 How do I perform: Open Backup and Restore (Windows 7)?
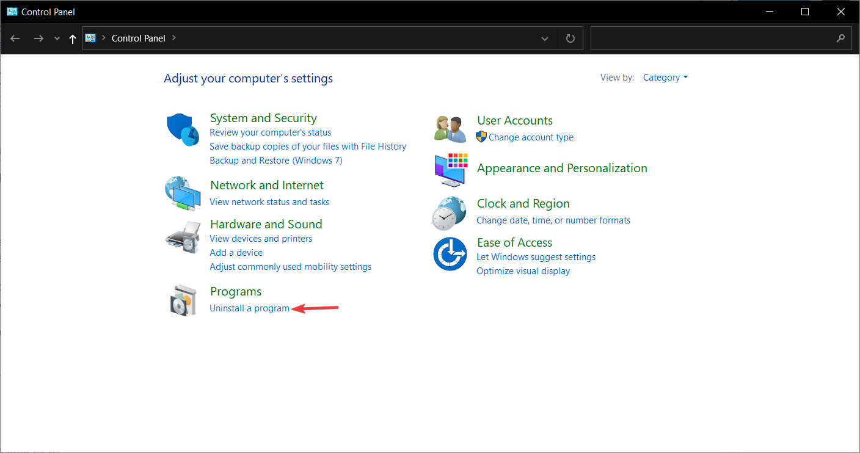276,161
